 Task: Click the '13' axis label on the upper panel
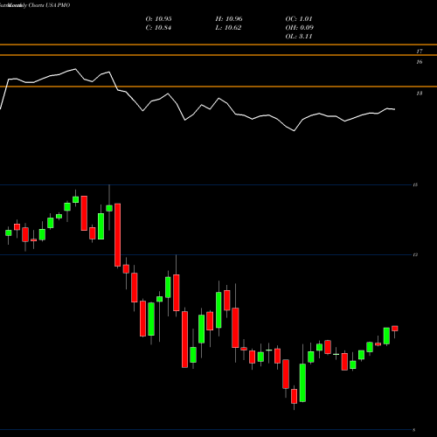pos(420,94)
